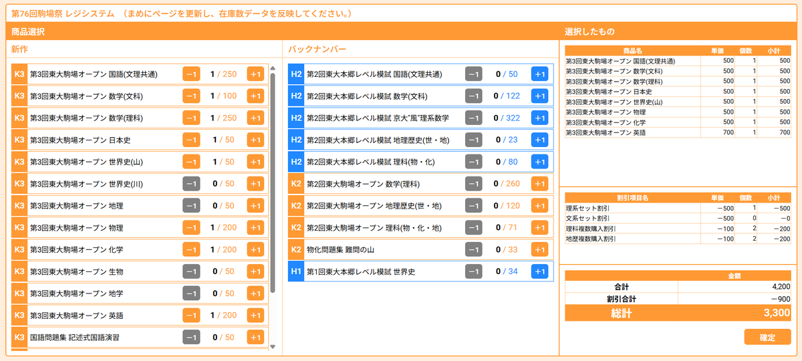
Task: Click −1 for 第3回東大駒場オープン 生物
Action: [x=191, y=271]
